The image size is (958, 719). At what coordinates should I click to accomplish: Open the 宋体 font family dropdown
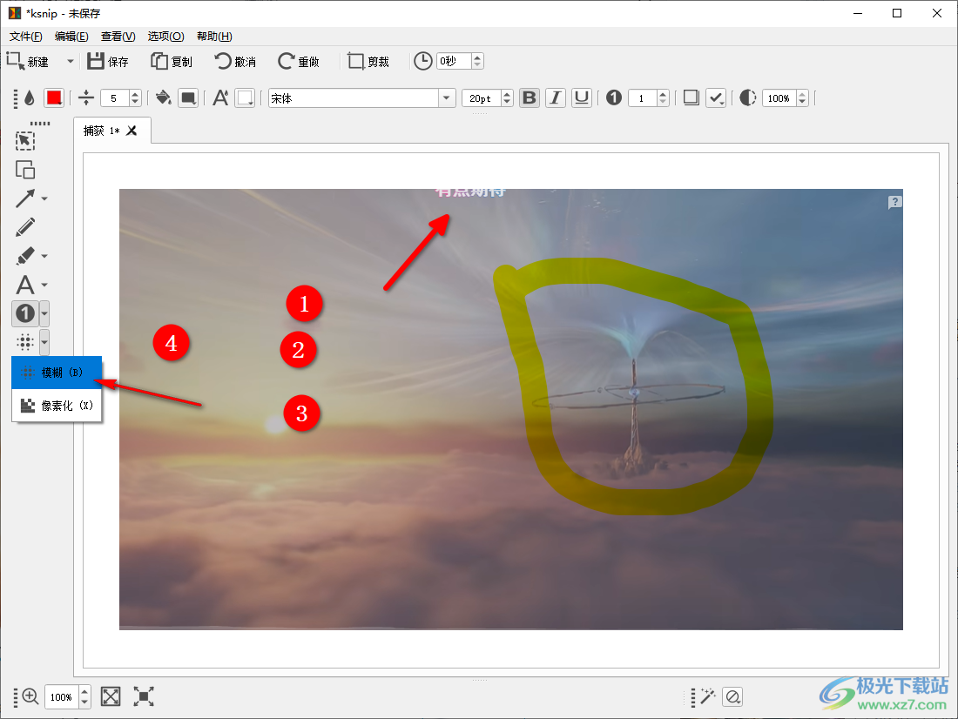click(x=447, y=98)
